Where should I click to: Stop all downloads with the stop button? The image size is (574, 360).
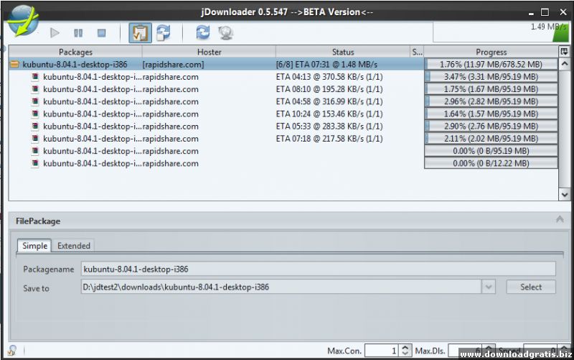[101, 33]
